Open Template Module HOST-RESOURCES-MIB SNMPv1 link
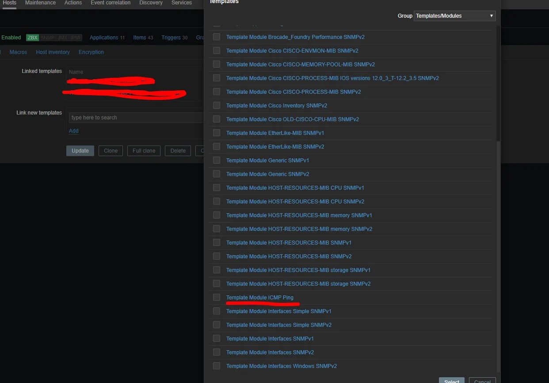Screen dimensions: 549x383 [x=289, y=243]
